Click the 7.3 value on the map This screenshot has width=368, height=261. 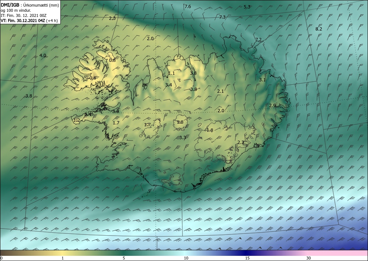pos(222,17)
